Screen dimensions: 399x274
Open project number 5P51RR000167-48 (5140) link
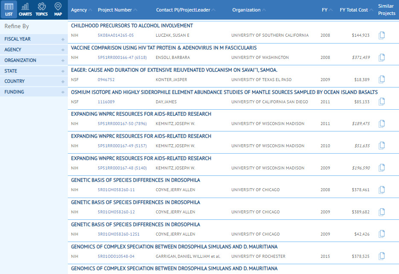[x=122, y=168]
